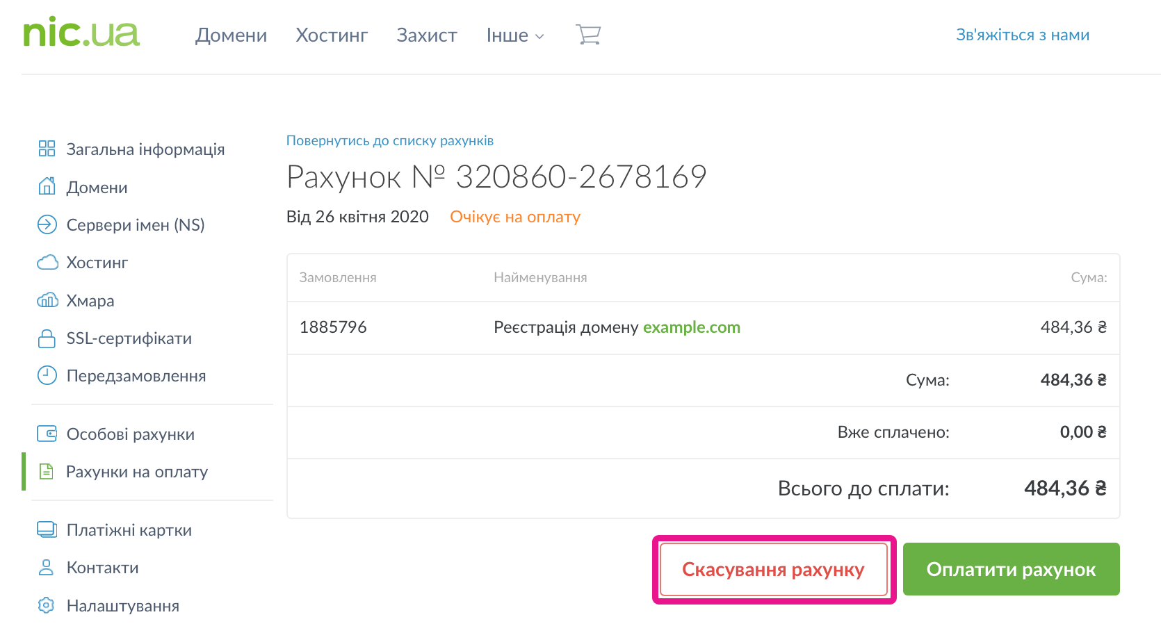Select Хостинг in the top navigation
This screenshot has height=633, width=1161.
coord(332,35)
